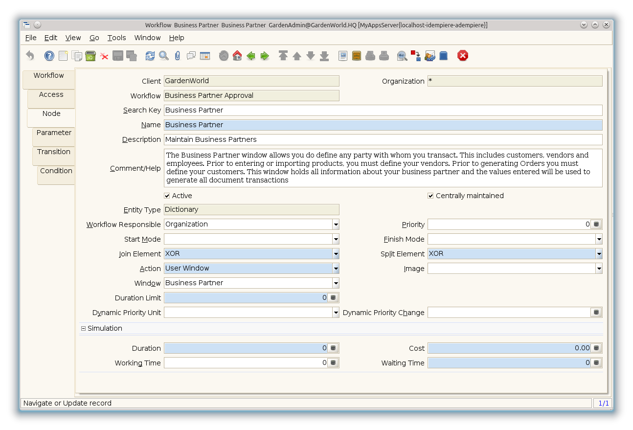Expand the Action dropdown showing User Window

pos(336,269)
